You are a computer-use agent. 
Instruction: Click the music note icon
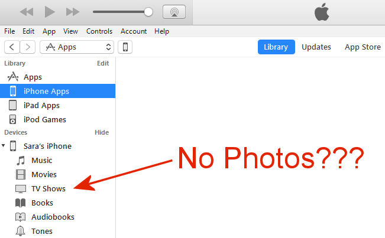[21, 160]
